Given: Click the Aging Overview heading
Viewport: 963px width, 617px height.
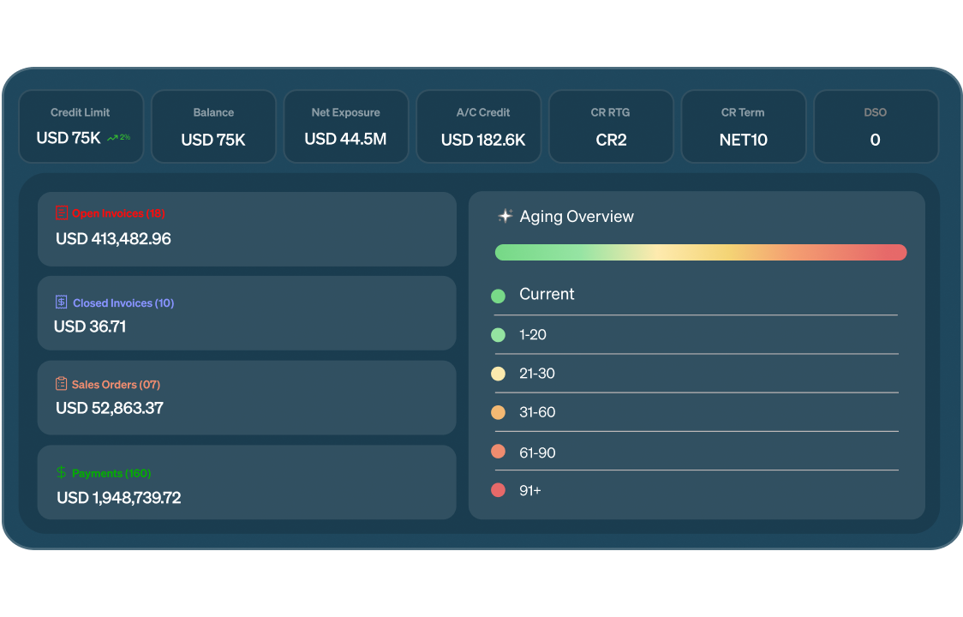Looking at the screenshot, I should [577, 216].
